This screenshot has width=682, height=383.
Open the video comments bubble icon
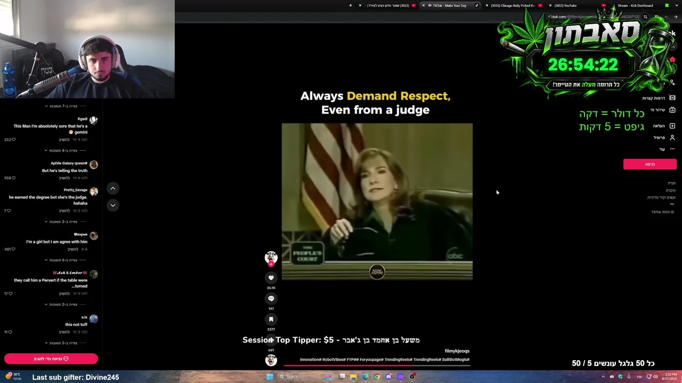(x=271, y=298)
